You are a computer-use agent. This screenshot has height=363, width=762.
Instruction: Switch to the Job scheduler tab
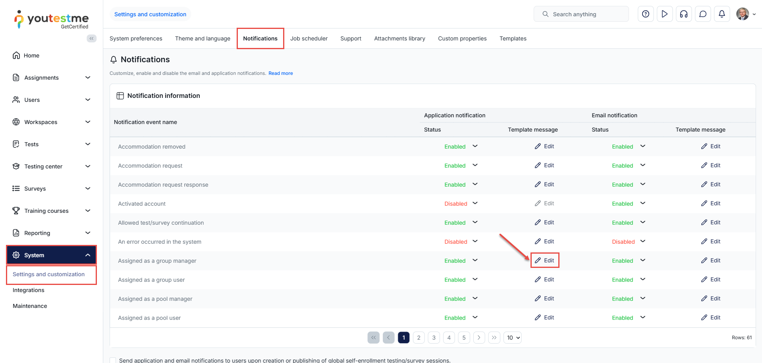click(309, 38)
